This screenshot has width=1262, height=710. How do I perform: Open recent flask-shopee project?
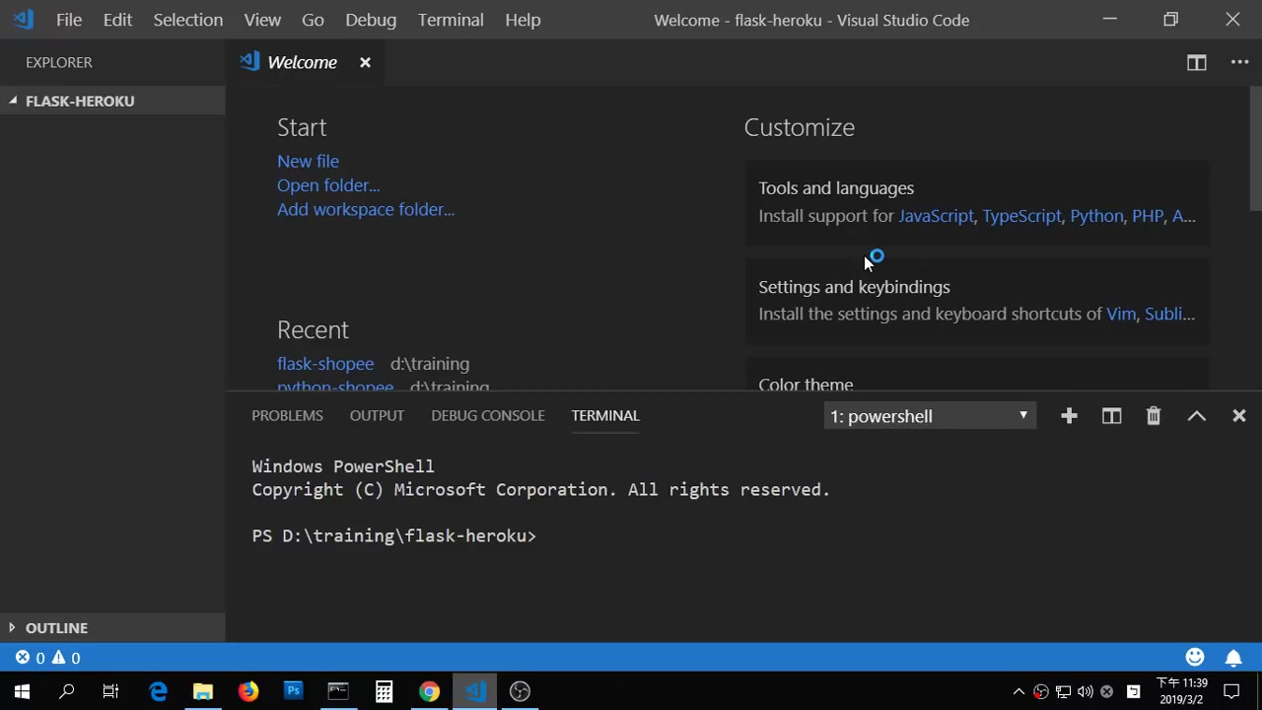point(325,364)
